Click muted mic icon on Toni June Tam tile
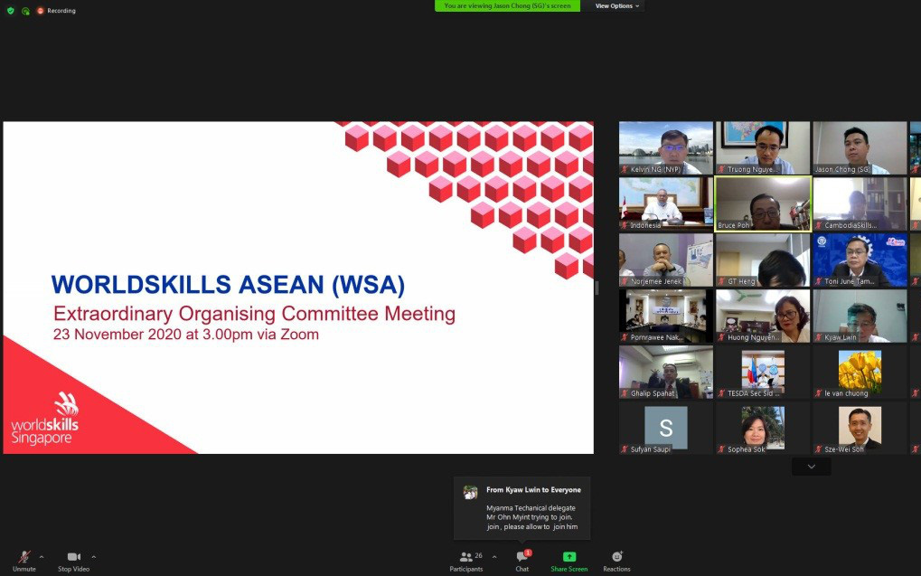This screenshot has width=921, height=576. (818, 281)
